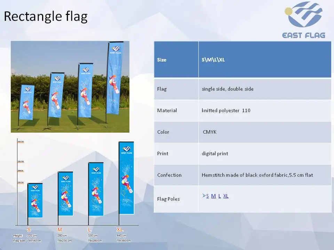Click the 'Color' row label
334x250 pixels.
coord(163,132)
